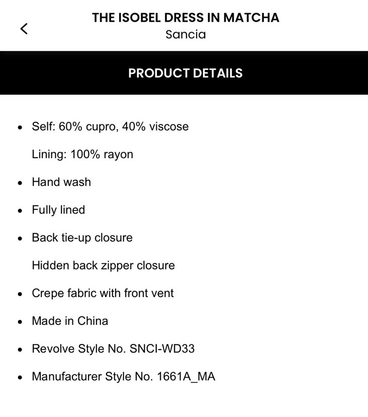
Task: Click the Self 60% cupro text
Action: click(x=110, y=126)
